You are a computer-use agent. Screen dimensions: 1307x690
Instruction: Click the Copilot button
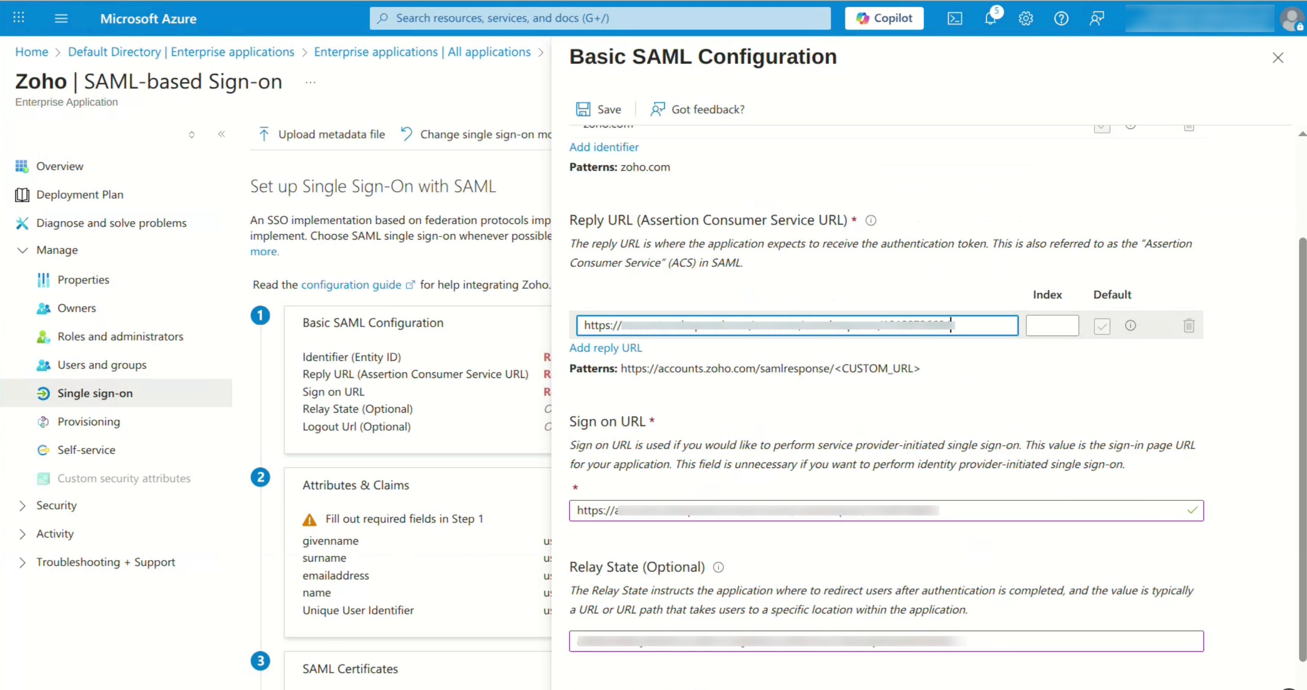[884, 18]
